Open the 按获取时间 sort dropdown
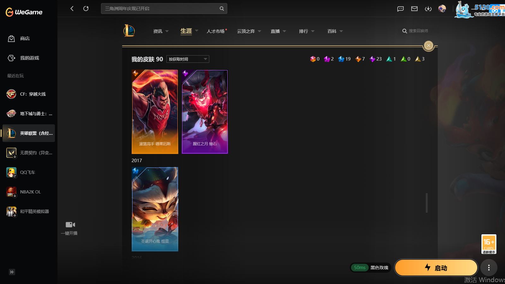 click(188, 59)
